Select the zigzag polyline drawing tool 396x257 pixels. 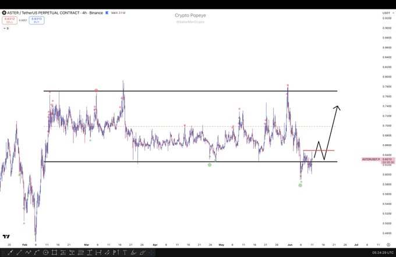(28, 252)
